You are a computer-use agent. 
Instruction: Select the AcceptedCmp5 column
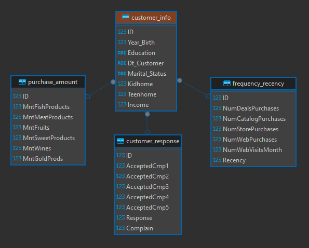pos(148,207)
